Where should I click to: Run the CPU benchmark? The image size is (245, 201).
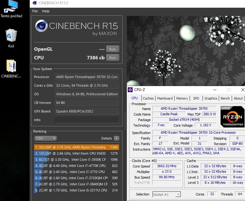113,58
